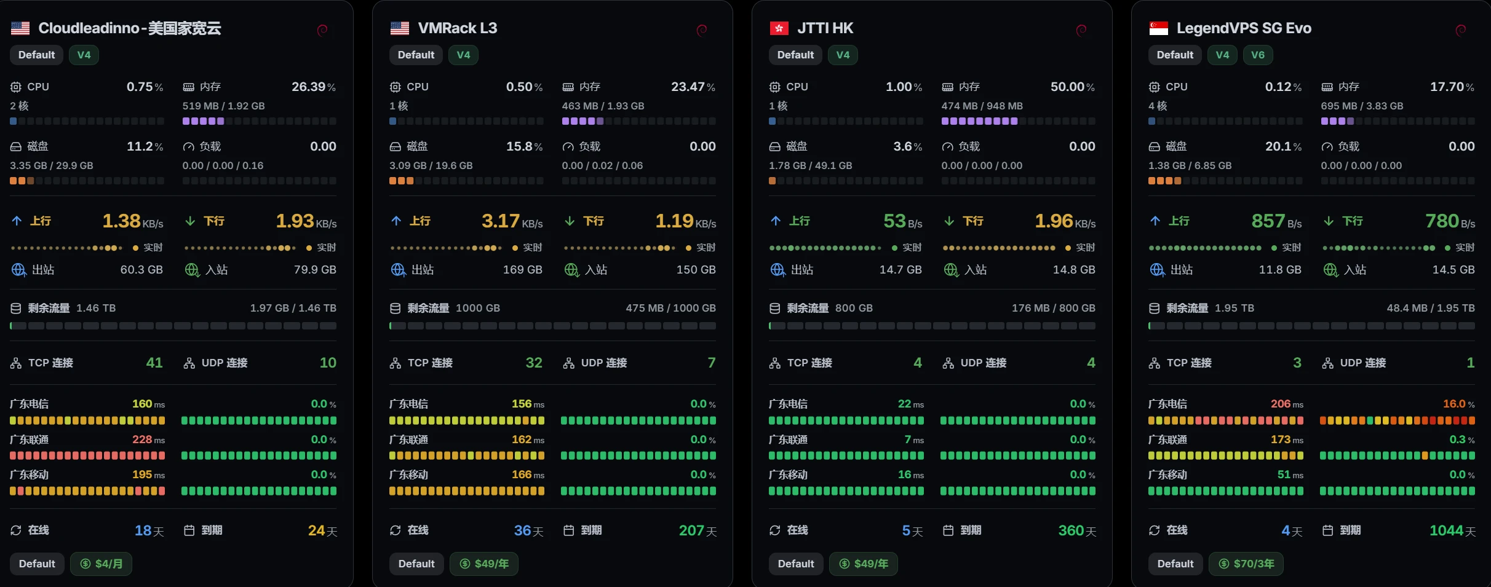Click the $4/月 price badge on Cloudleadinno
This screenshot has height=587, width=1491.
click(101, 564)
